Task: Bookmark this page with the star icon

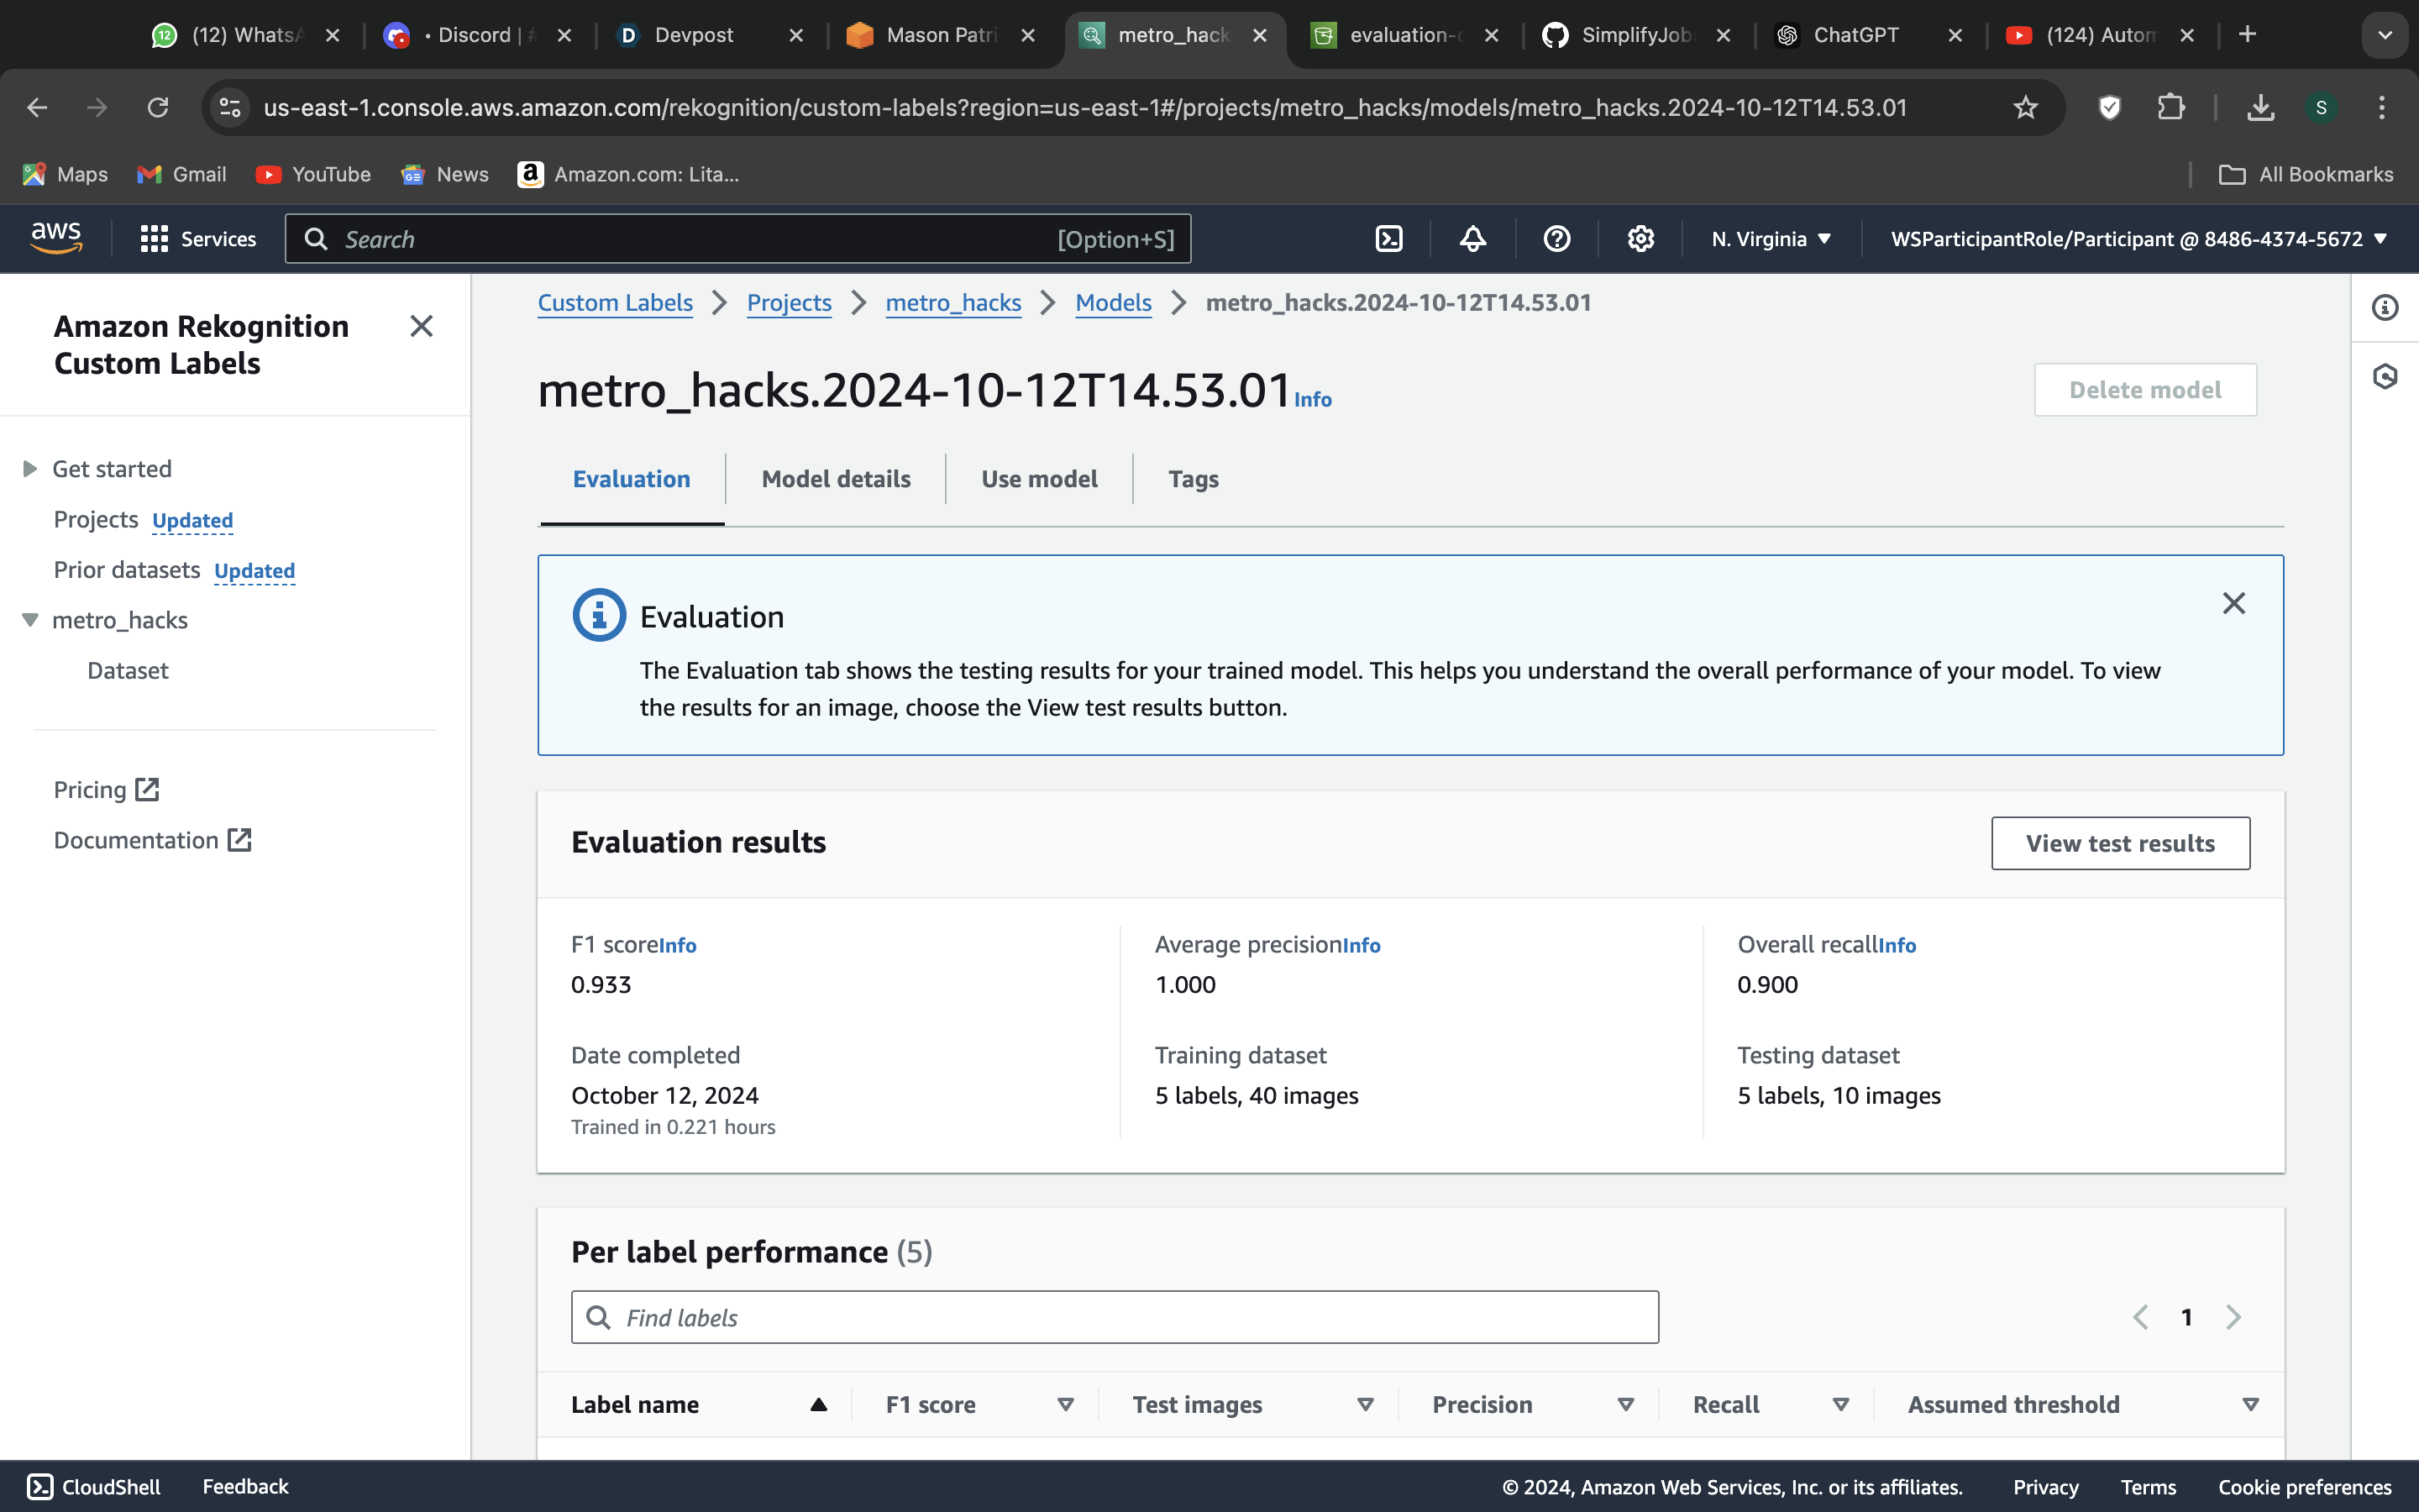Action: point(2025,107)
